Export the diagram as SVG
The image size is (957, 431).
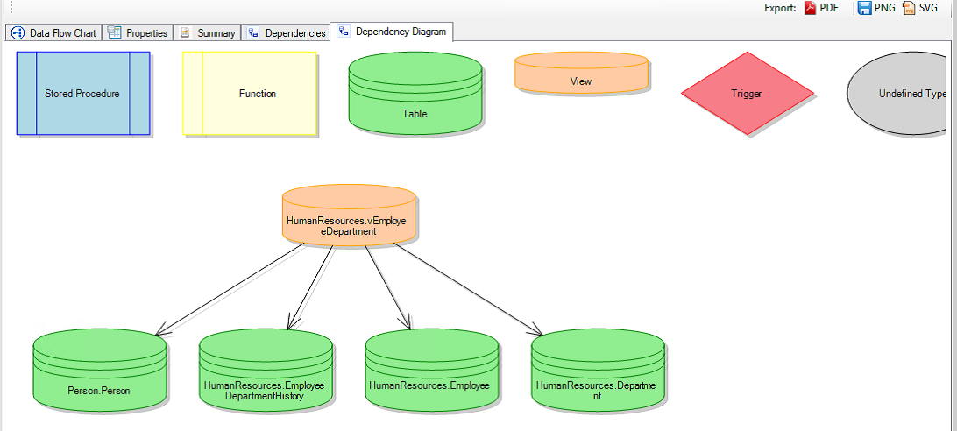tap(920, 8)
